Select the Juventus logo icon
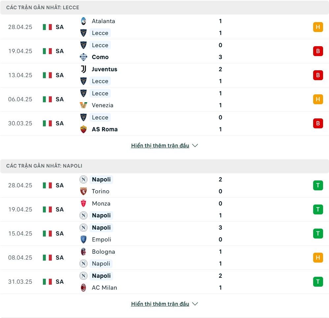The height and width of the screenshot is (318, 329). pyautogui.click(x=83, y=69)
